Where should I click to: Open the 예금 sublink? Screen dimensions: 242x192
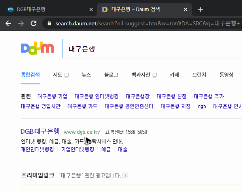[x=106, y=149]
